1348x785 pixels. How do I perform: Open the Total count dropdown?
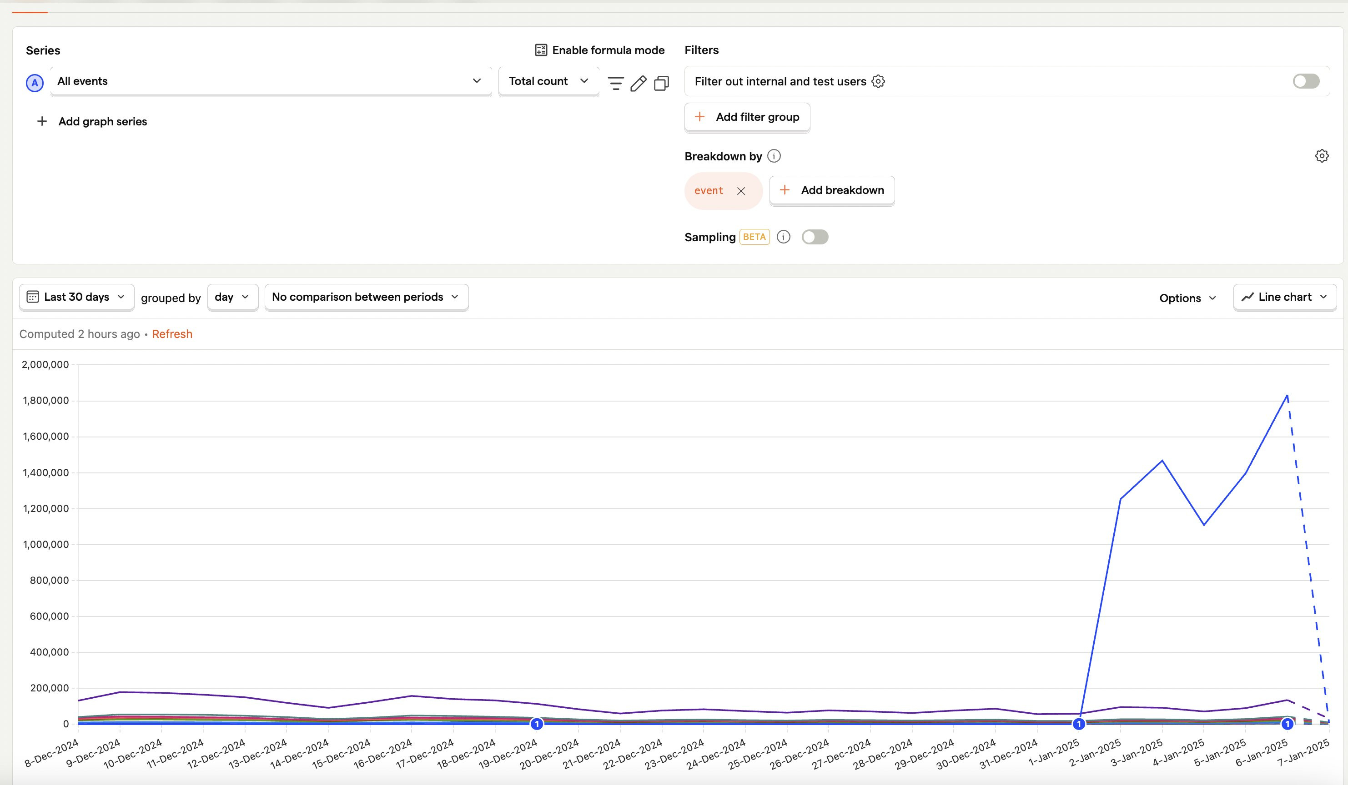pyautogui.click(x=548, y=81)
